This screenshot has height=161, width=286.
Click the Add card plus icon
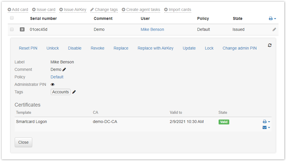pos(10,10)
